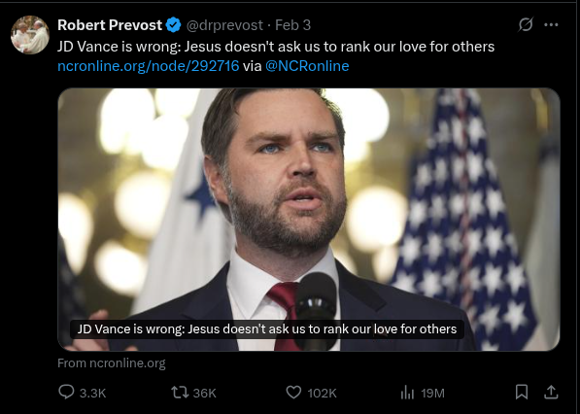Click the article headline overlay caption
This screenshot has width=580, height=414.
coord(267,328)
